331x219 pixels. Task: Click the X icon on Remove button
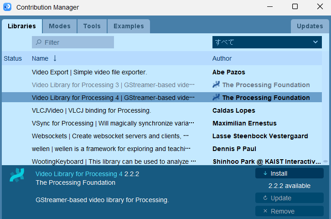tap(265, 211)
